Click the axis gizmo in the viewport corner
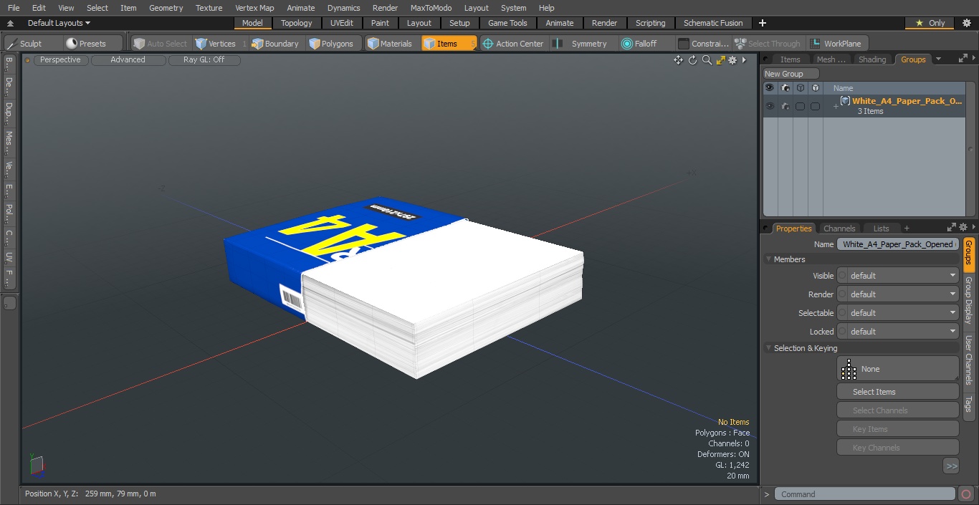 36,465
